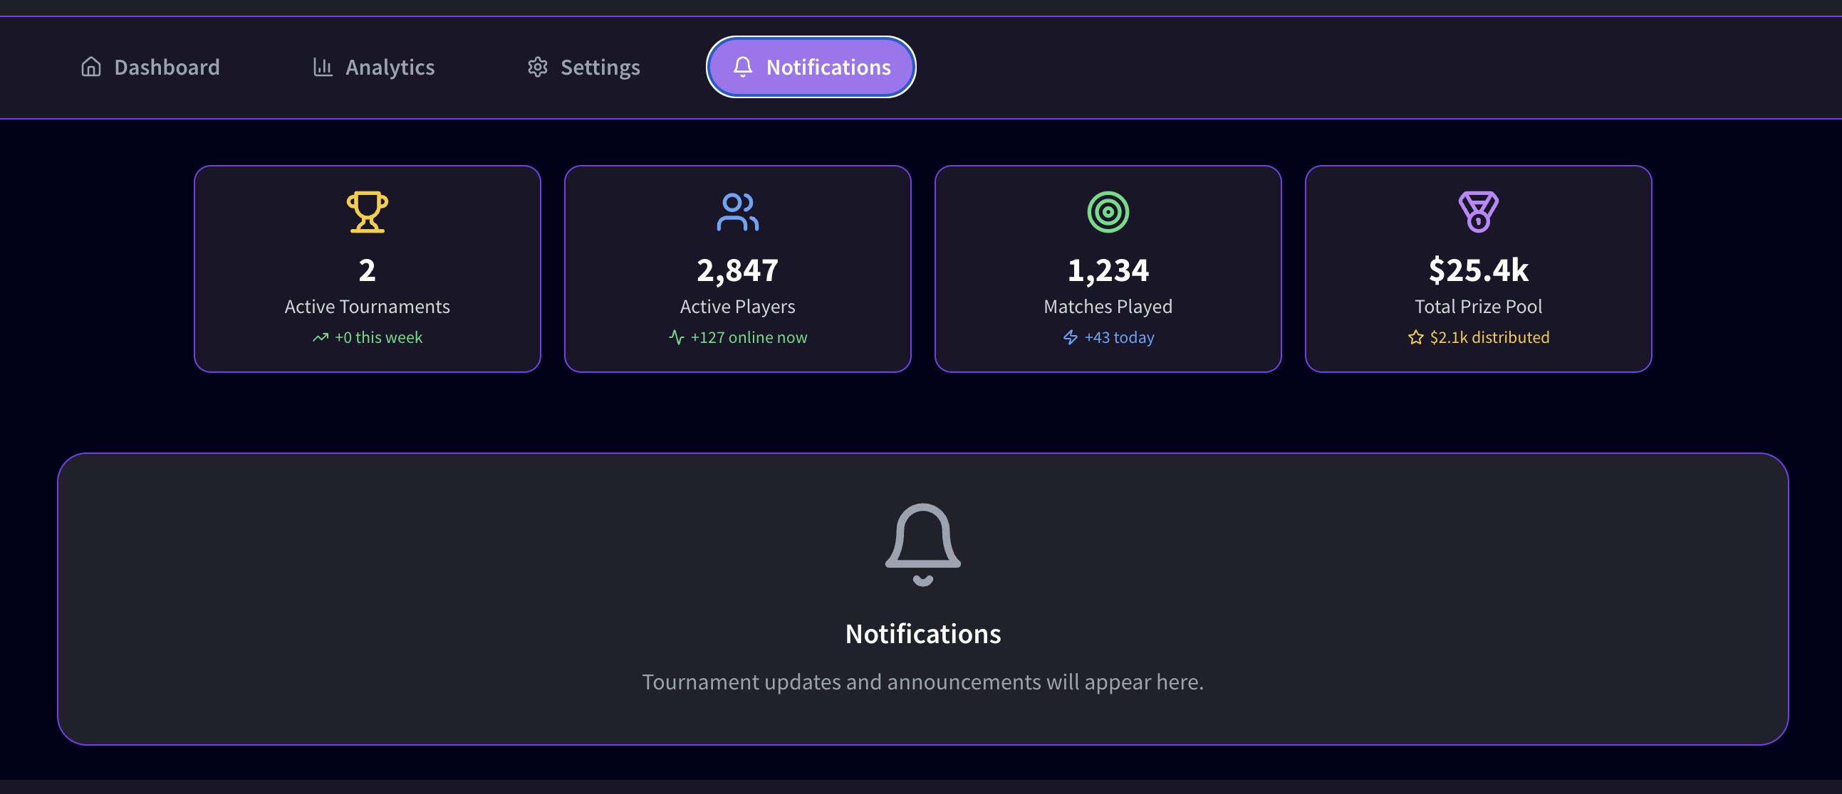The image size is (1842, 794).
Task: Click the yellow trophy icon
Action: (368, 212)
